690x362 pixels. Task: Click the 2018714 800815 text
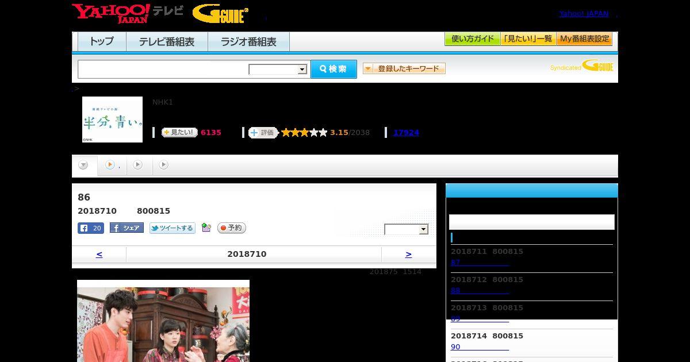click(487, 336)
